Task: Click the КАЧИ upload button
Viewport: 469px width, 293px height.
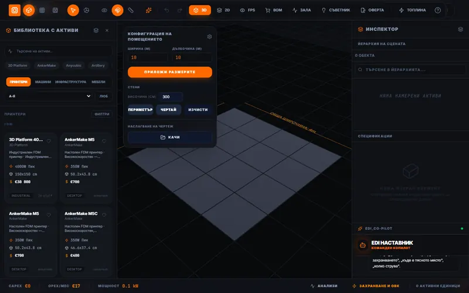Action: (x=170, y=137)
